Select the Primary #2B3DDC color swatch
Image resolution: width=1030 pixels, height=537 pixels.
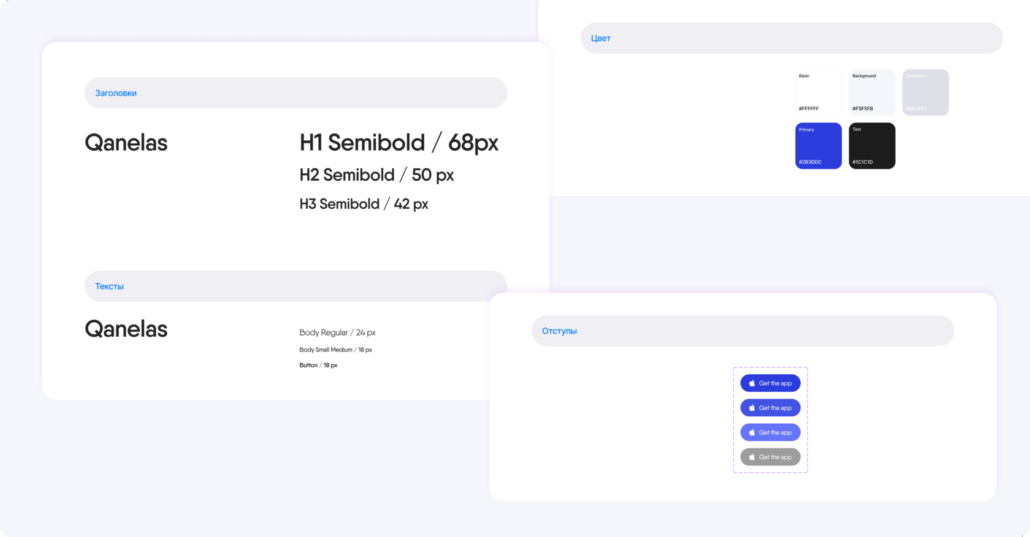tap(818, 146)
